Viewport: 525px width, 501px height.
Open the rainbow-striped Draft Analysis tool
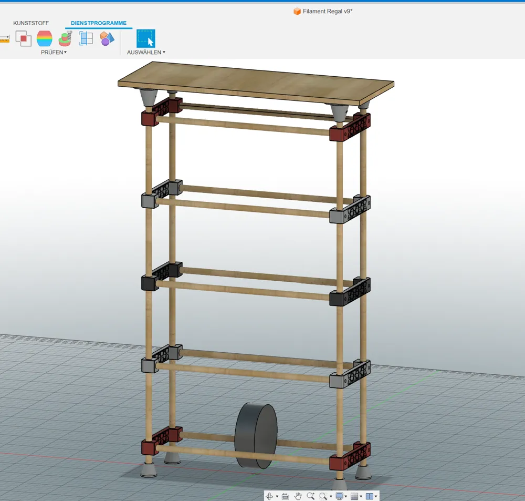(45, 38)
